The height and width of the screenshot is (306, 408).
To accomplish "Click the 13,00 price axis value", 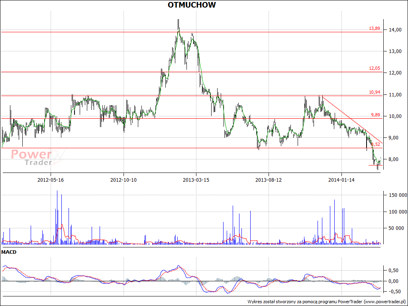I will (395, 51).
